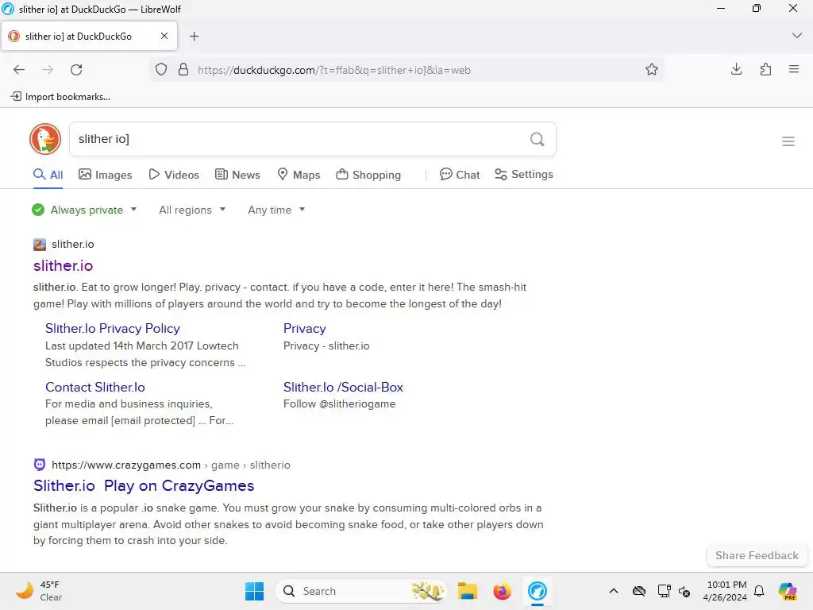Open search Settings
Screen dimensions: 813x610
tap(524, 174)
